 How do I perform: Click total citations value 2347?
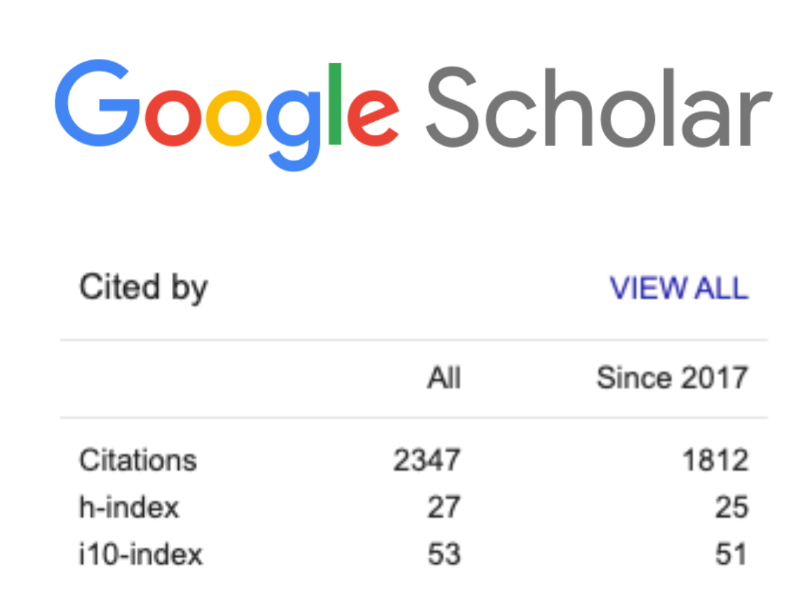click(x=426, y=460)
